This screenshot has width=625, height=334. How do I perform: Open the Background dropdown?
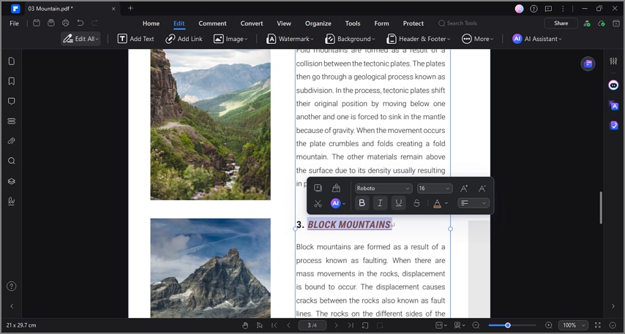click(350, 39)
